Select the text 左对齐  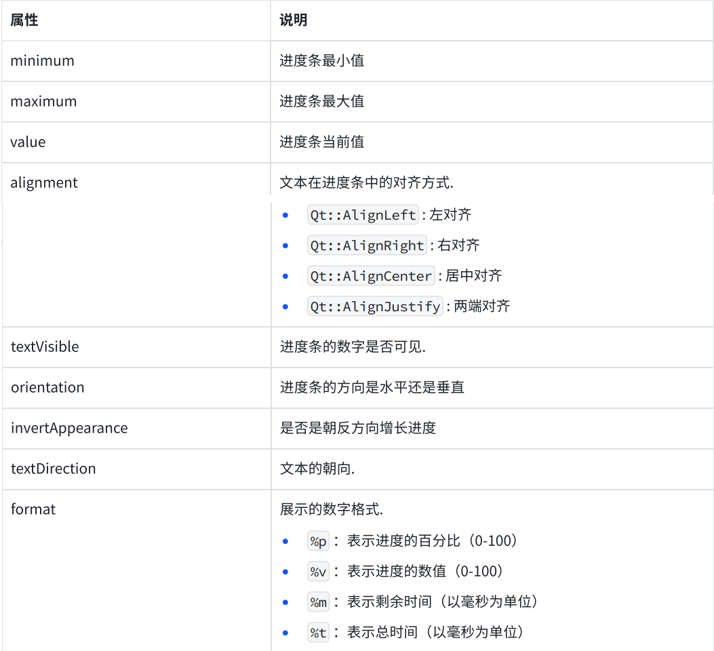(450, 214)
